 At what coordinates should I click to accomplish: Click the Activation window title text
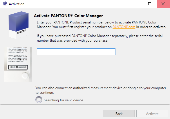[x=17, y=4]
